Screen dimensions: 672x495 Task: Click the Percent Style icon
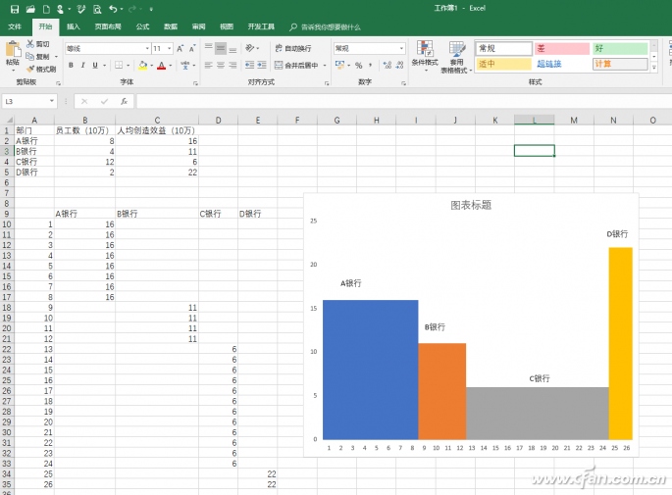click(359, 65)
